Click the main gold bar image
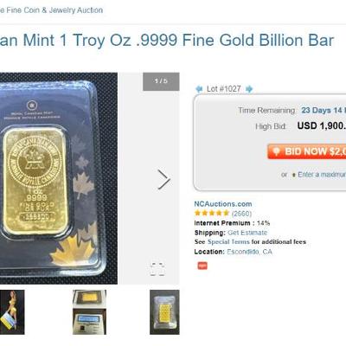Screen dimensions: 346x346 pyautogui.click(x=59, y=178)
